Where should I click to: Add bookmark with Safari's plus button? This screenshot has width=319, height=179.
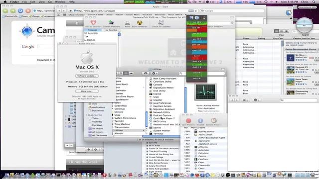click(x=70, y=11)
